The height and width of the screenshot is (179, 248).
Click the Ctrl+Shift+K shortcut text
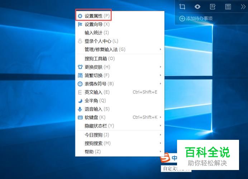[145, 117]
